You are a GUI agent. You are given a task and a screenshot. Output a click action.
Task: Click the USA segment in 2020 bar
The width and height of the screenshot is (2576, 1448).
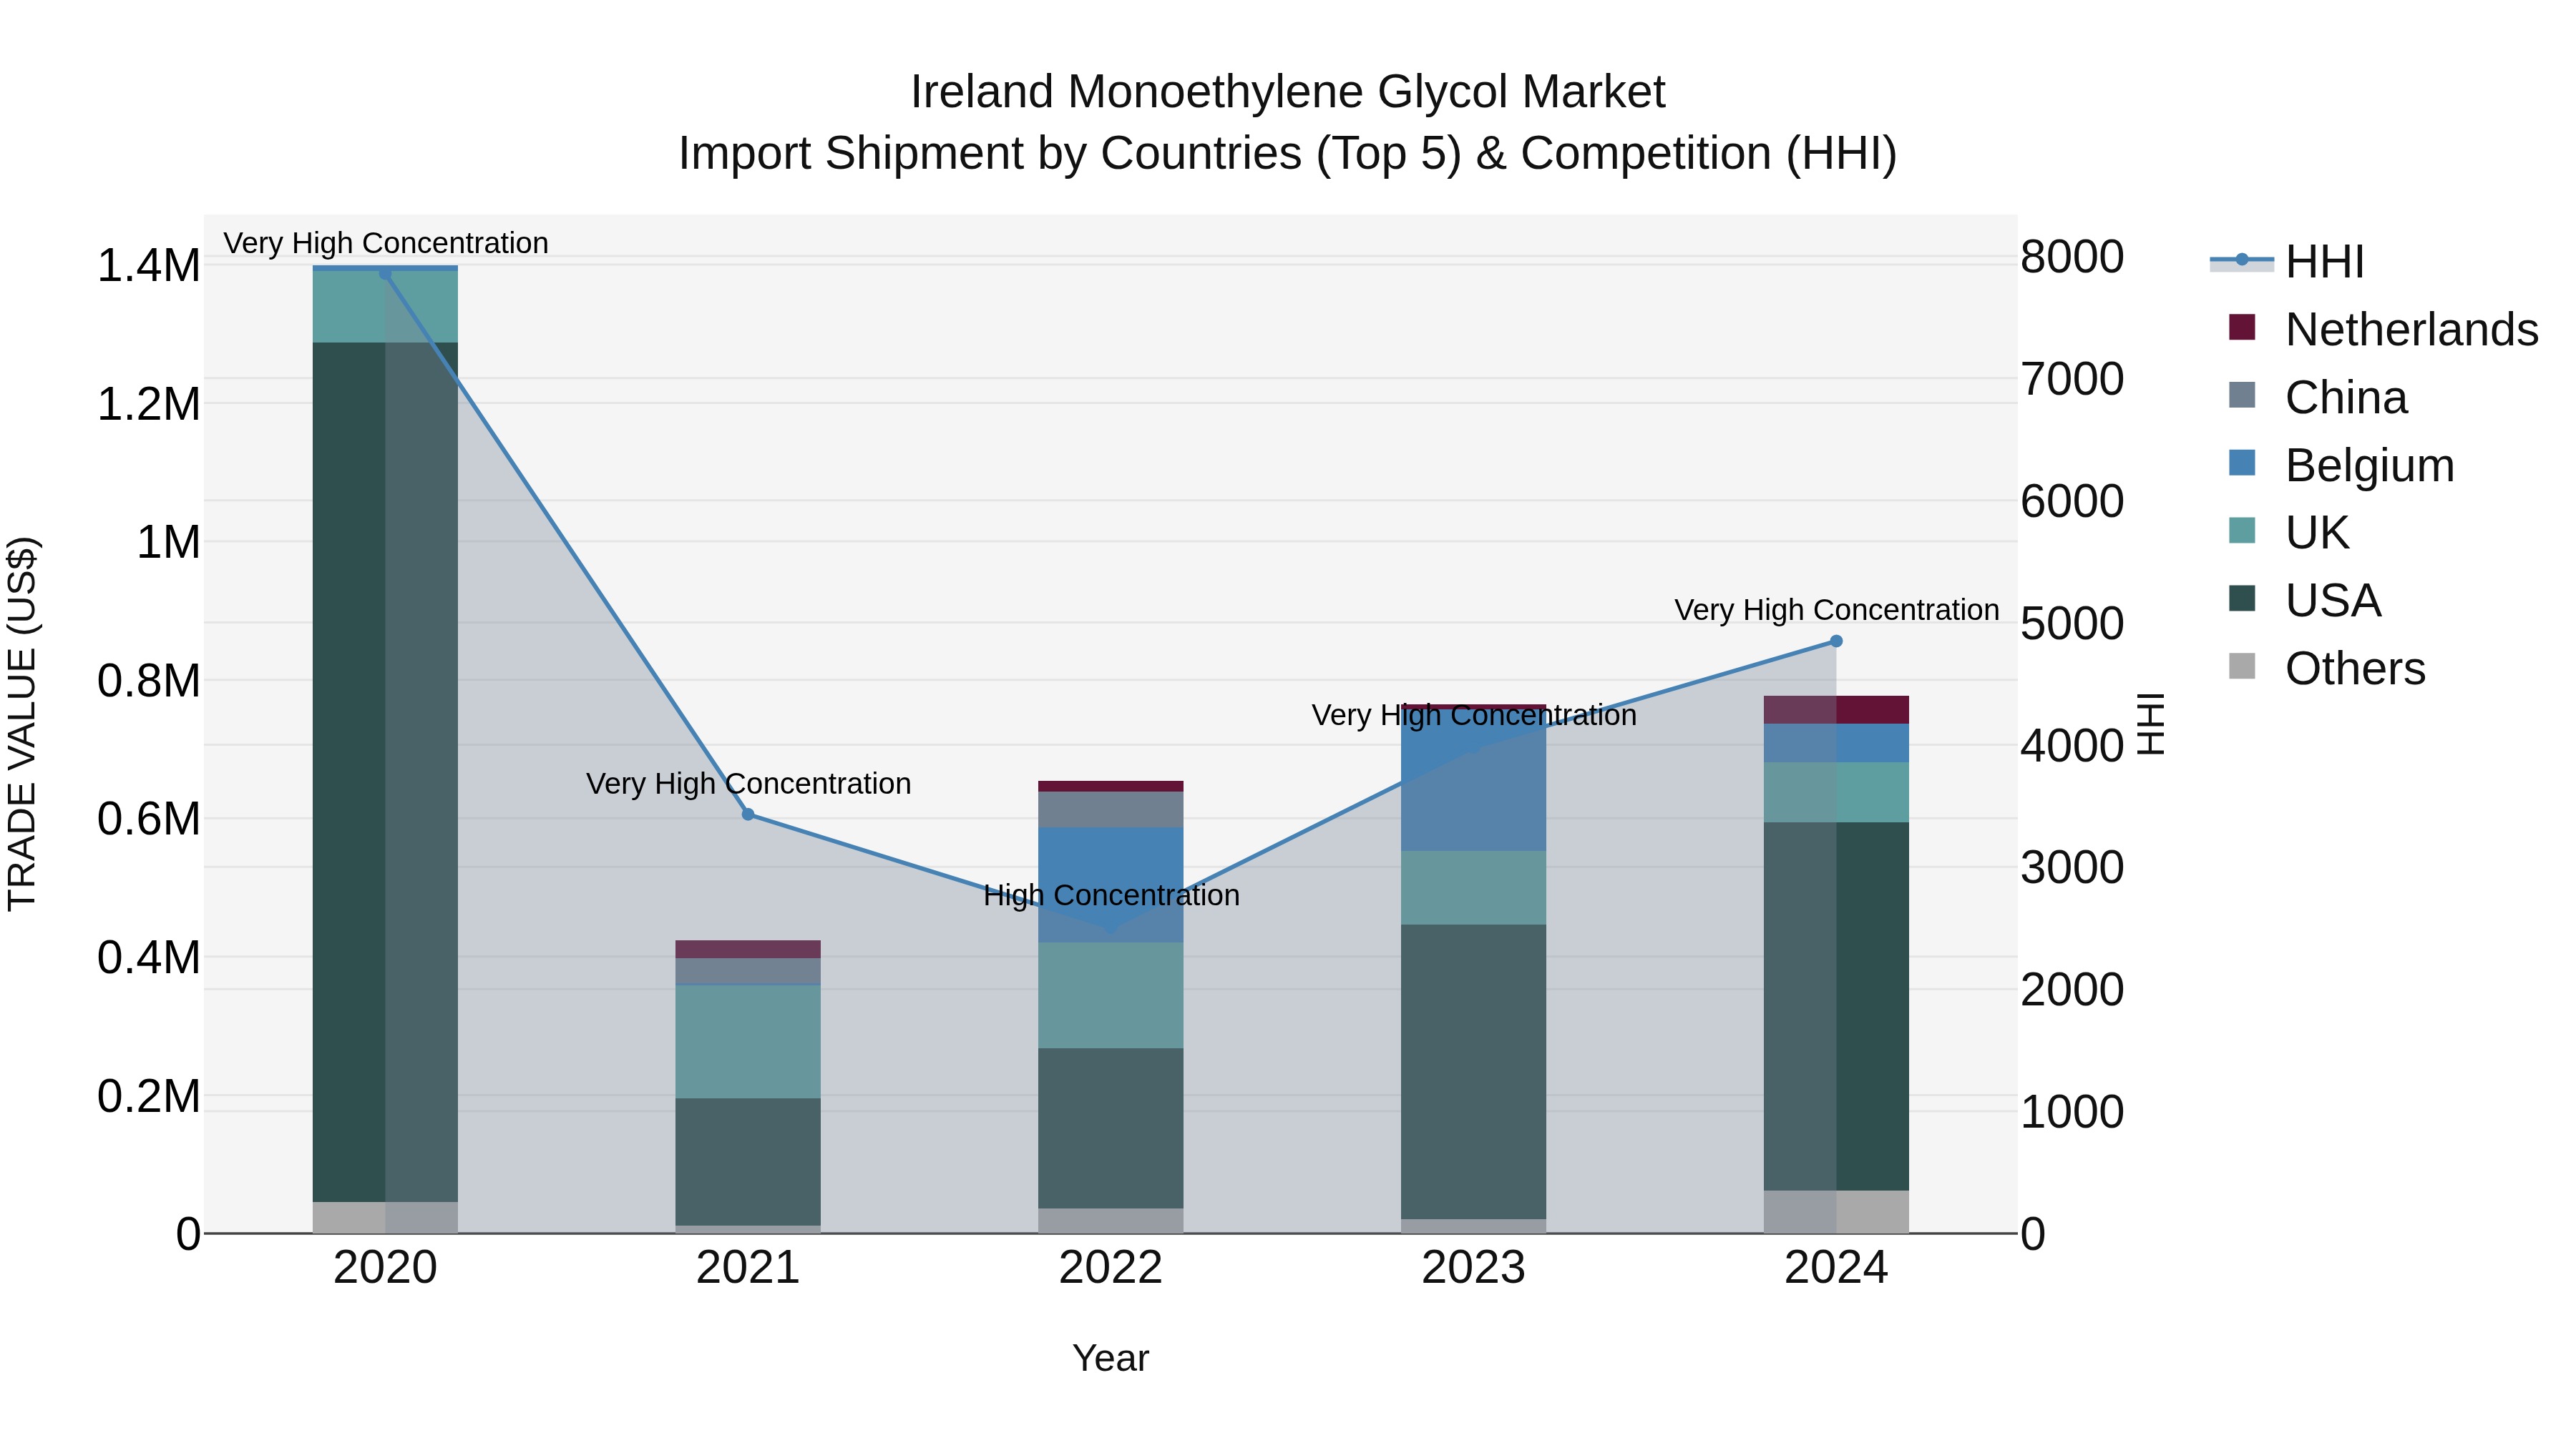[385, 772]
